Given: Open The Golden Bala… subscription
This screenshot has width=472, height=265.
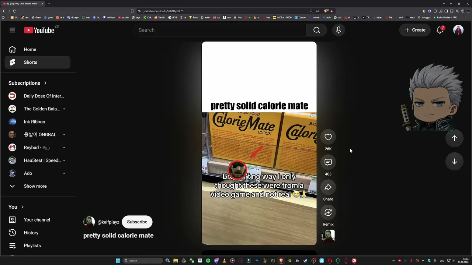Looking at the screenshot, I should point(37,109).
